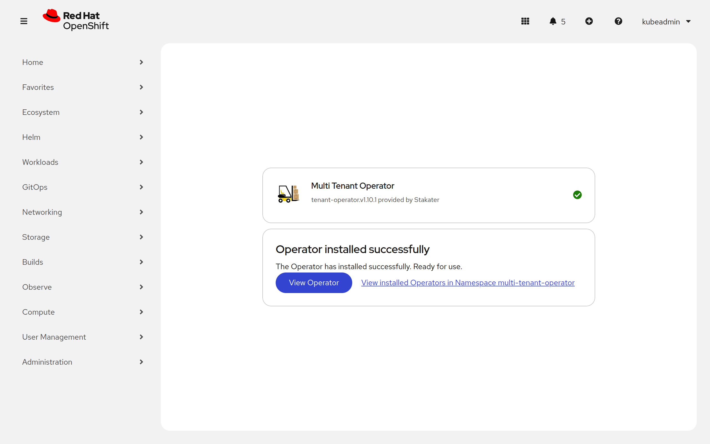Expand the Networking navigation section

pyautogui.click(x=83, y=212)
